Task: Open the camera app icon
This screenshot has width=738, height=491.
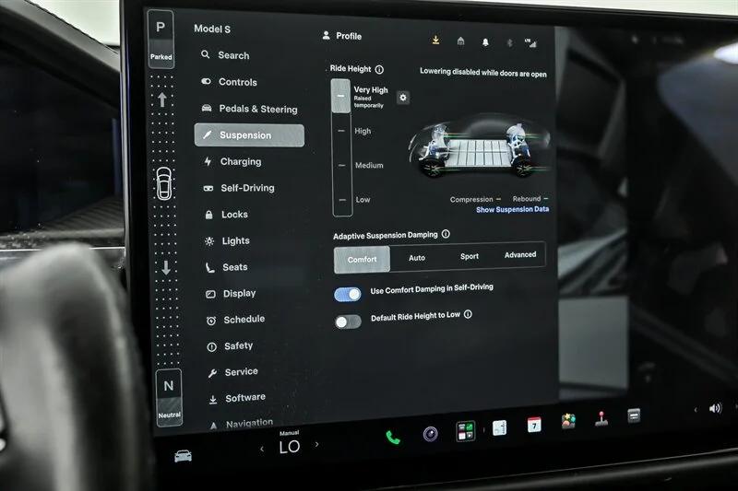Action: tap(430, 434)
